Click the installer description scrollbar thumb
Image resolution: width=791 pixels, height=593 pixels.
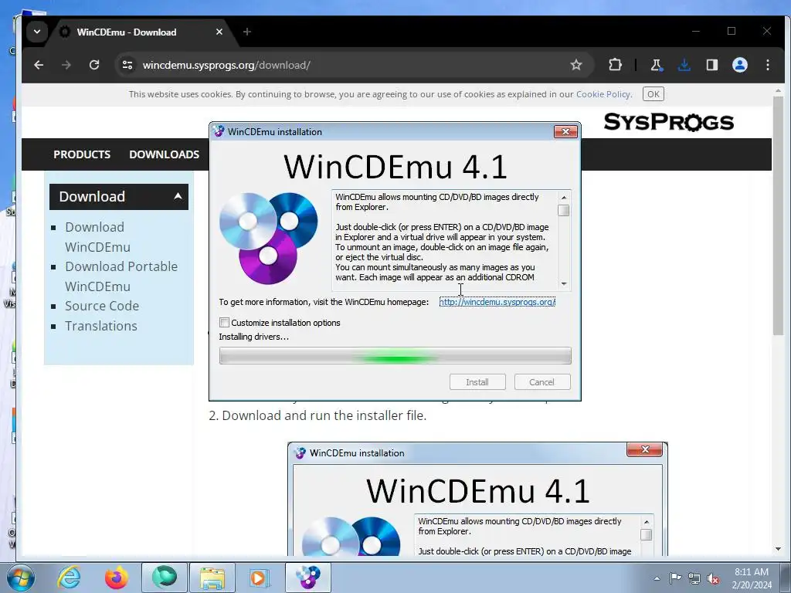pos(563,211)
